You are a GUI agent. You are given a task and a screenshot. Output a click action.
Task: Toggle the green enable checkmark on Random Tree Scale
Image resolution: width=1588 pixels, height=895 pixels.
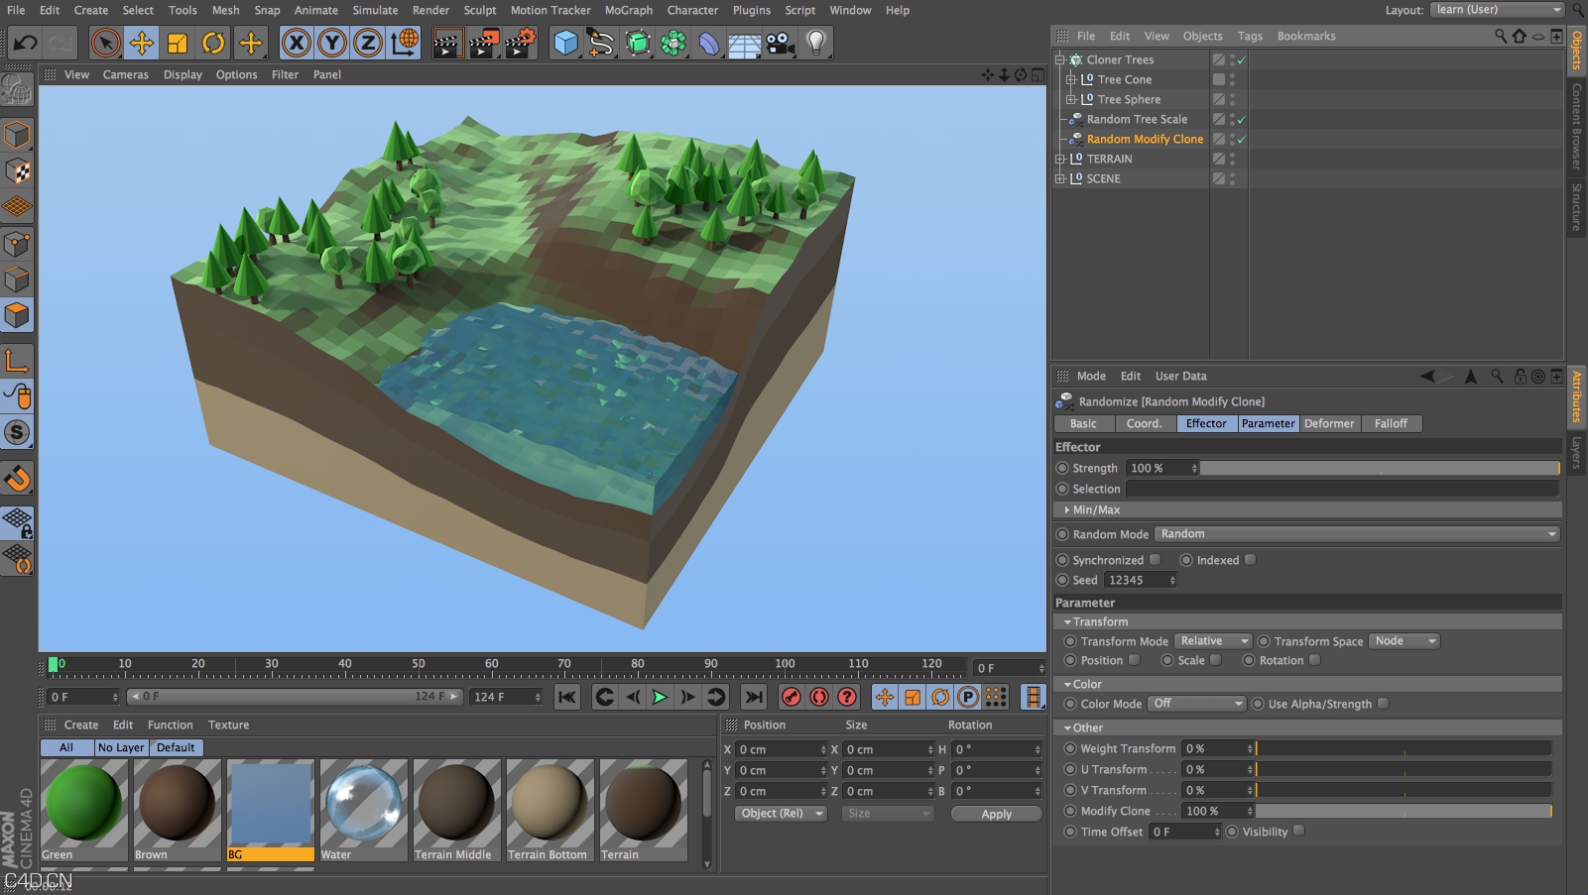coord(1241,119)
